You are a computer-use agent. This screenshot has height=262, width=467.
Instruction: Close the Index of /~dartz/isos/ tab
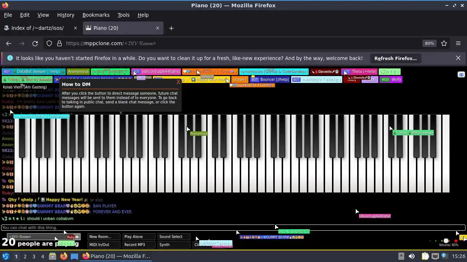pos(76,28)
